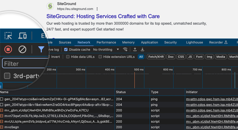Filter by Media requests
The image size is (238, 130).
tap(221, 57)
